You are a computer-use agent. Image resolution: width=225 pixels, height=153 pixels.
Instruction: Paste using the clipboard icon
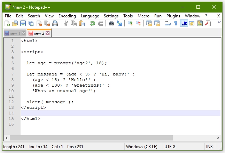[82, 23]
